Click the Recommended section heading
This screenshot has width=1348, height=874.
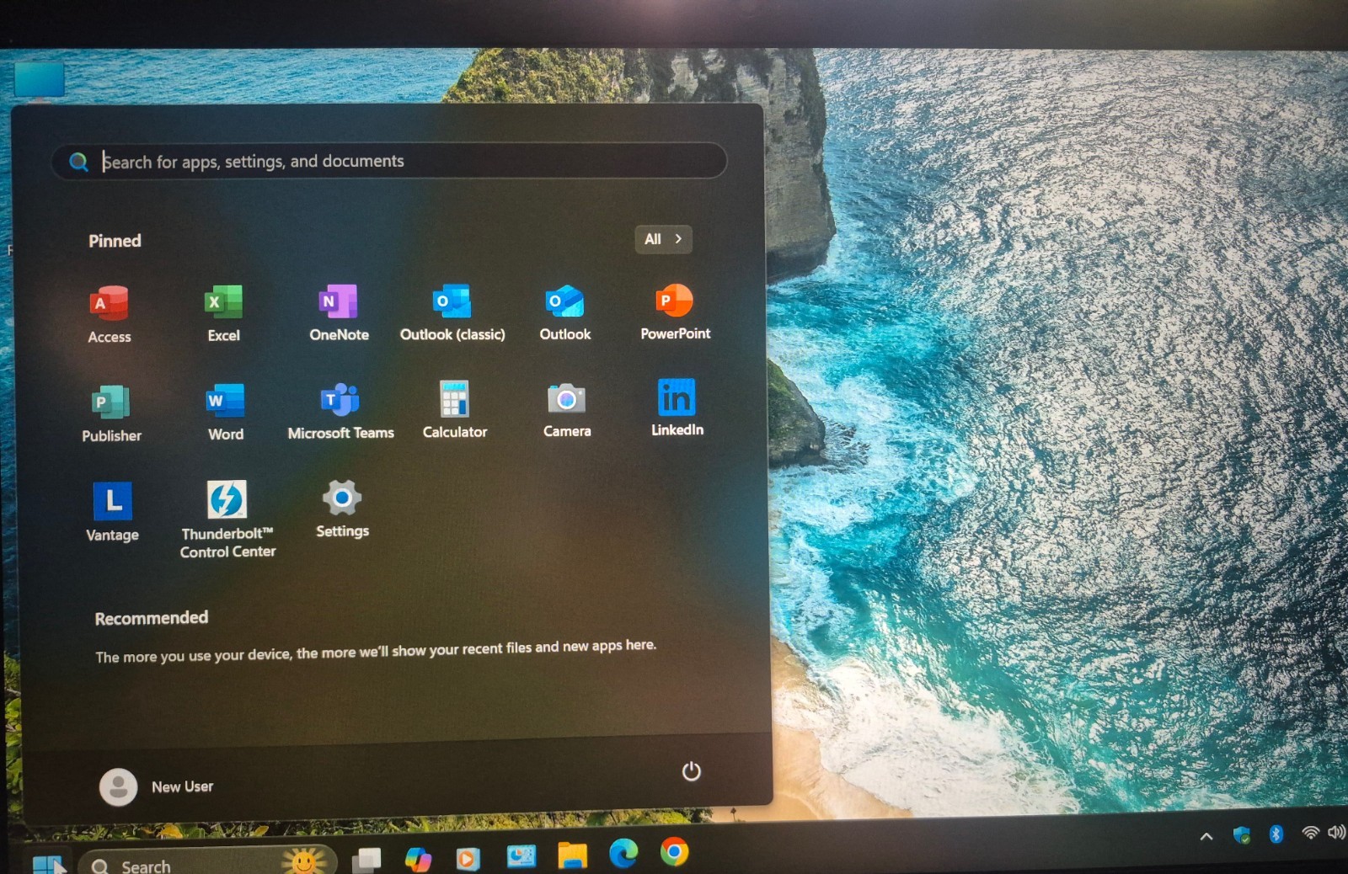click(x=152, y=618)
